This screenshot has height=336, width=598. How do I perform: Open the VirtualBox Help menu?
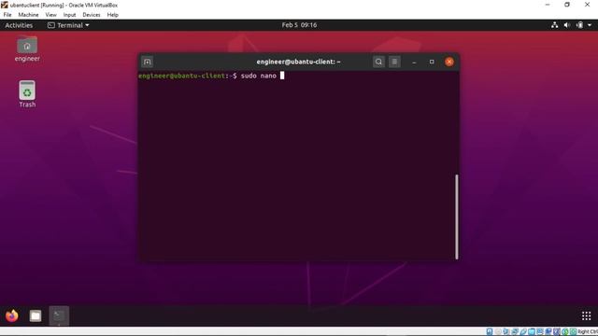[112, 15]
